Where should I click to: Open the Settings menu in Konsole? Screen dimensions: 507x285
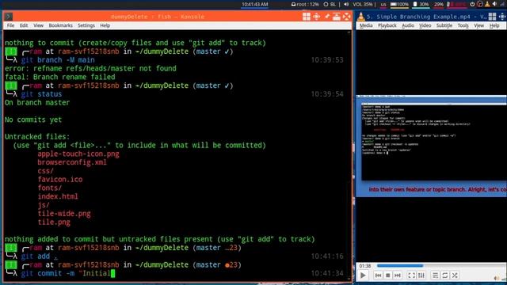coord(86,25)
